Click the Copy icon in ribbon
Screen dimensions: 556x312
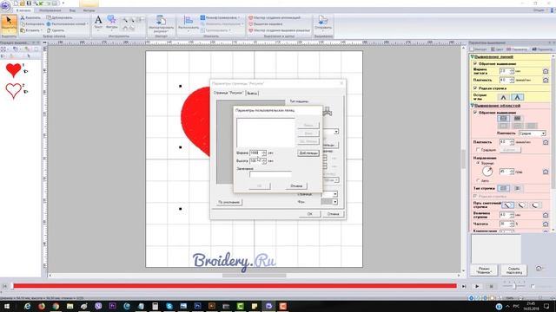pos(23,23)
